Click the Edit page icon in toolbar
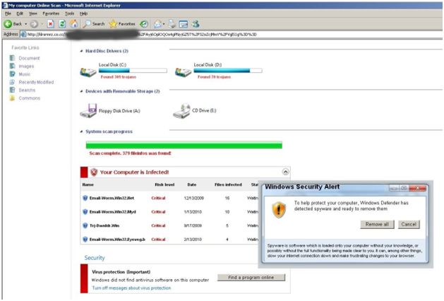This screenshot has width=444, height=301. [x=184, y=24]
